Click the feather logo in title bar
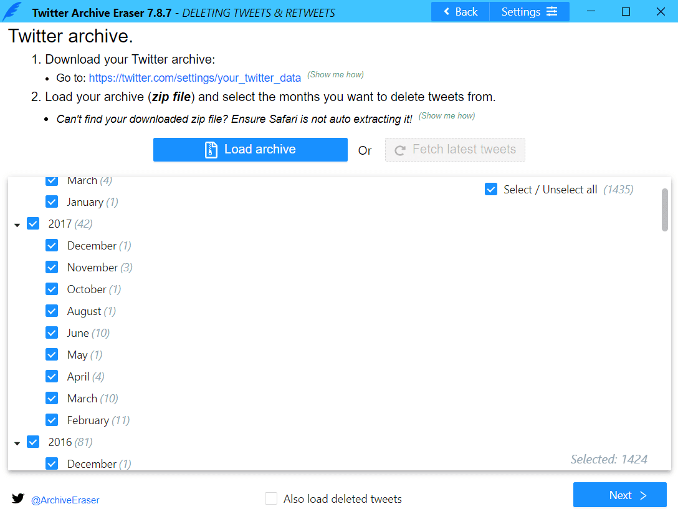The height and width of the screenshot is (514, 678). (12, 12)
